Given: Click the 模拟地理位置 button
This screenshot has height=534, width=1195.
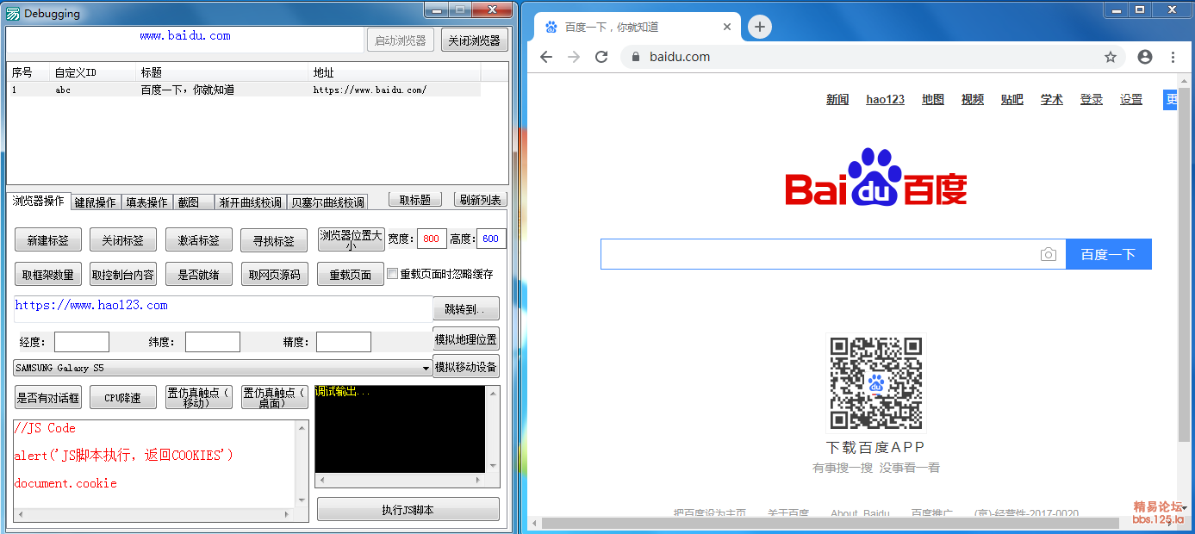Looking at the screenshot, I should (466, 338).
